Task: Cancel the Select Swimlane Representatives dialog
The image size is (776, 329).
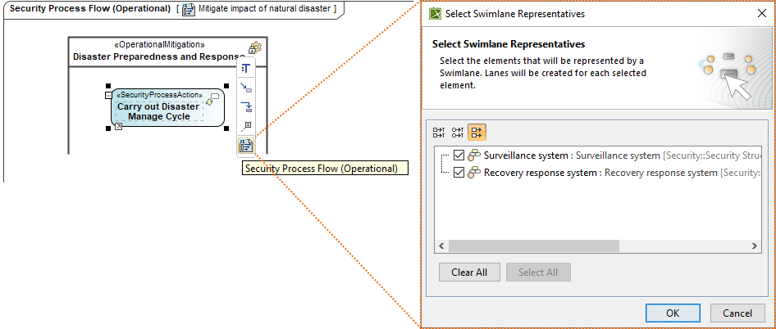Action: [x=737, y=313]
